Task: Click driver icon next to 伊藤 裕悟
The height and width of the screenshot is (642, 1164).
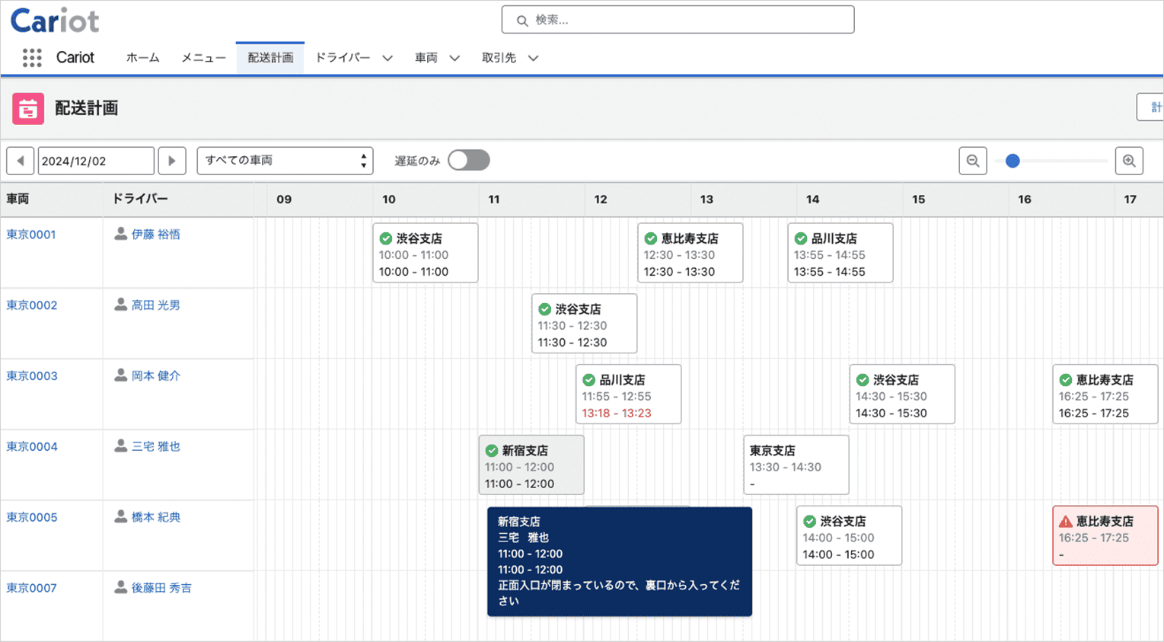Action: [x=120, y=234]
